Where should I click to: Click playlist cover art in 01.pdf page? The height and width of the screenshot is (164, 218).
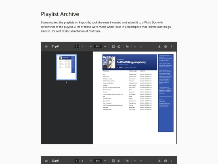click(x=109, y=62)
